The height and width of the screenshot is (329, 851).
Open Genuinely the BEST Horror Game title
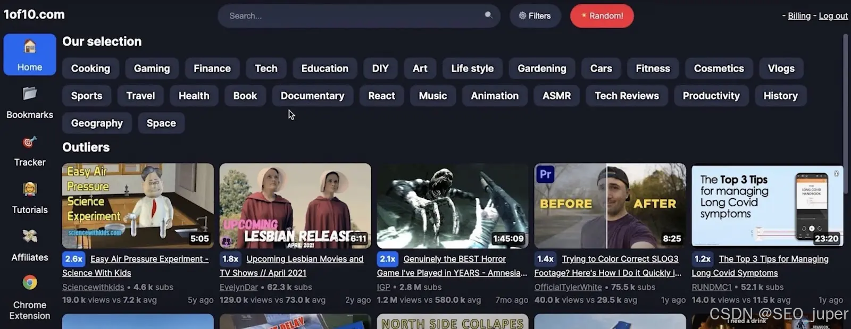(452, 266)
